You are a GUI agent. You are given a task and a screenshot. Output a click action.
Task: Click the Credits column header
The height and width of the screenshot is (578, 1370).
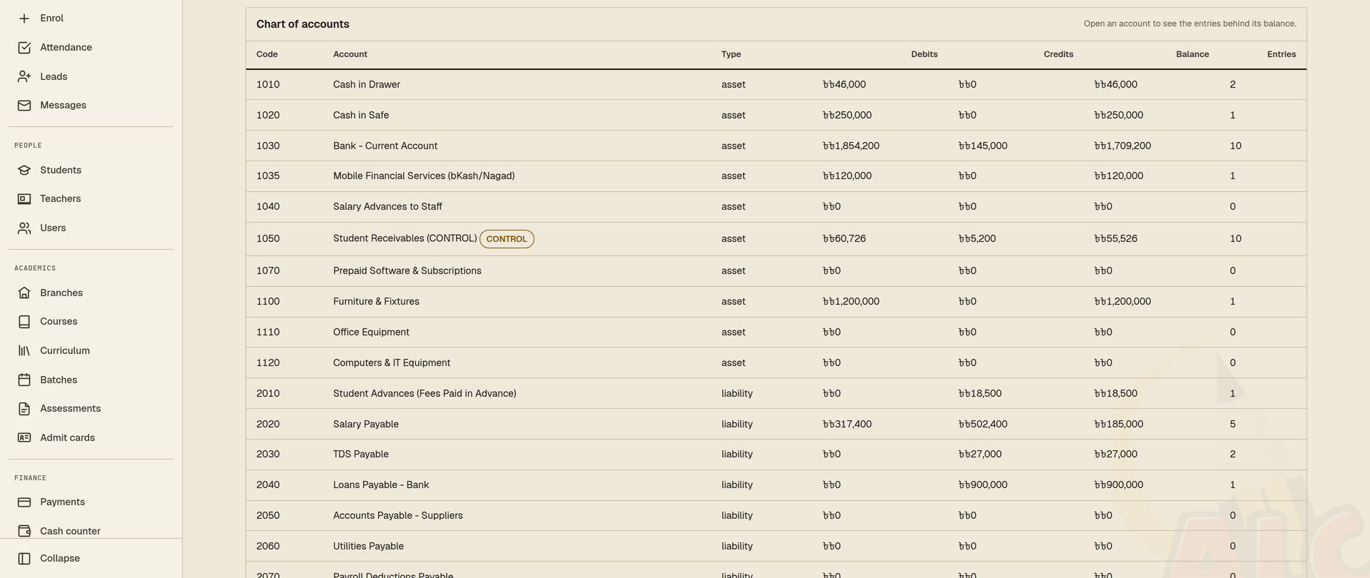tap(1058, 54)
